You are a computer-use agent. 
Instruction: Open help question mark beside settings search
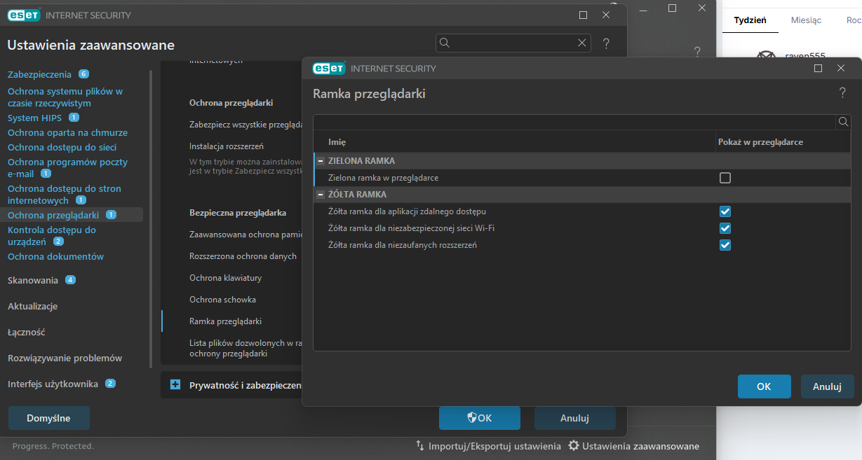pyautogui.click(x=606, y=43)
